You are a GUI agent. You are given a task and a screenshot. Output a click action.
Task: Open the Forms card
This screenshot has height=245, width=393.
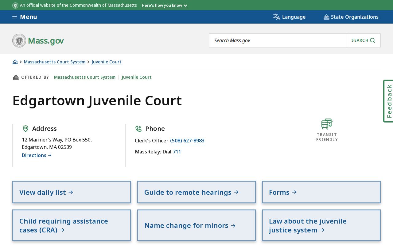321,192
